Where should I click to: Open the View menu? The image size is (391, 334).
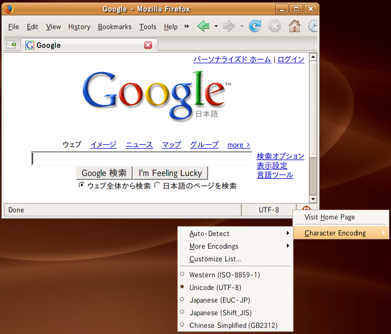click(x=53, y=26)
